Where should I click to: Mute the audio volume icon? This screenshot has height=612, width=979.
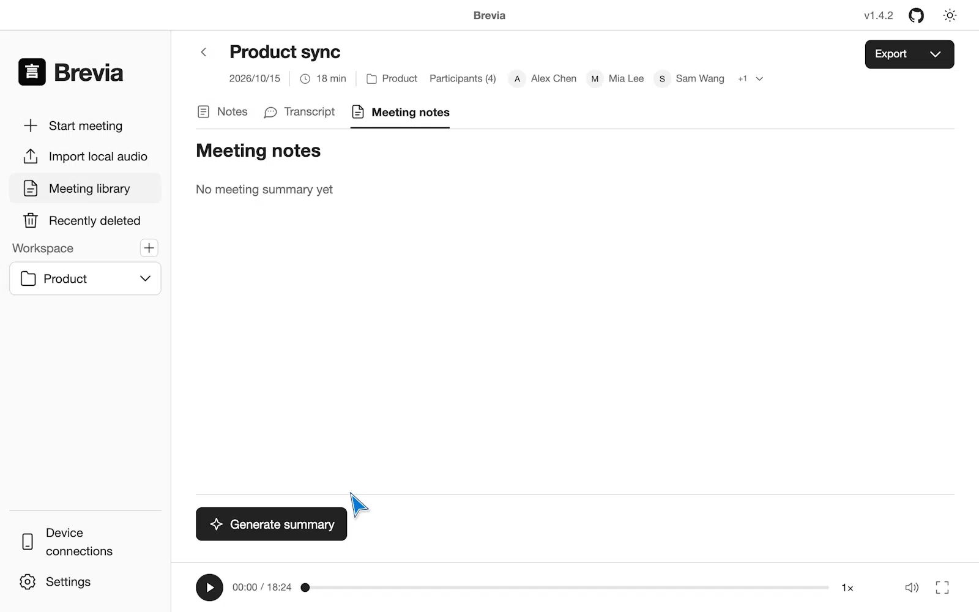912,588
